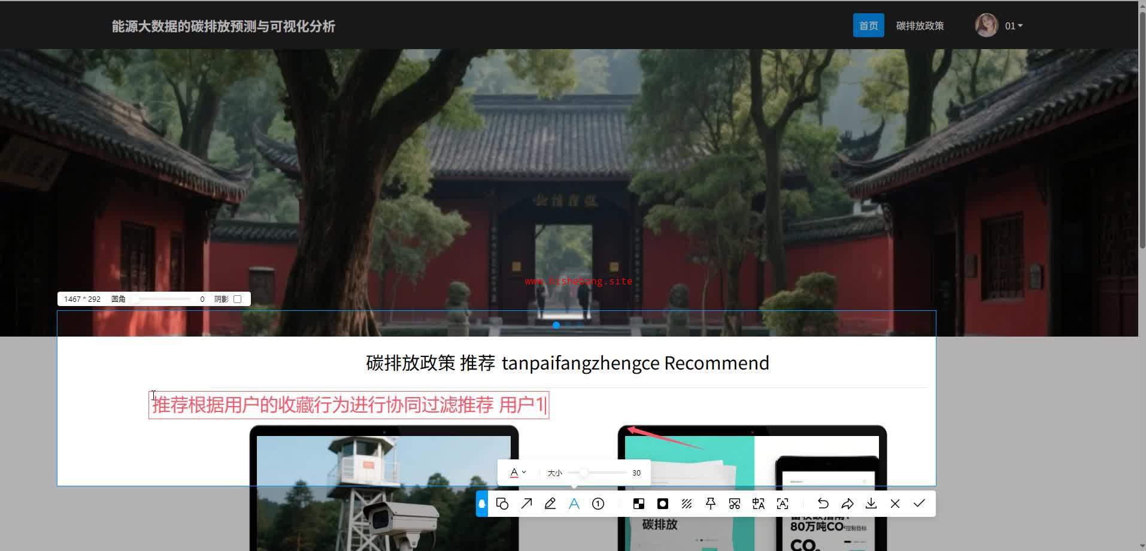This screenshot has height=551, width=1146.
Task: Select the diagonal hatching tool
Action: tap(687, 504)
